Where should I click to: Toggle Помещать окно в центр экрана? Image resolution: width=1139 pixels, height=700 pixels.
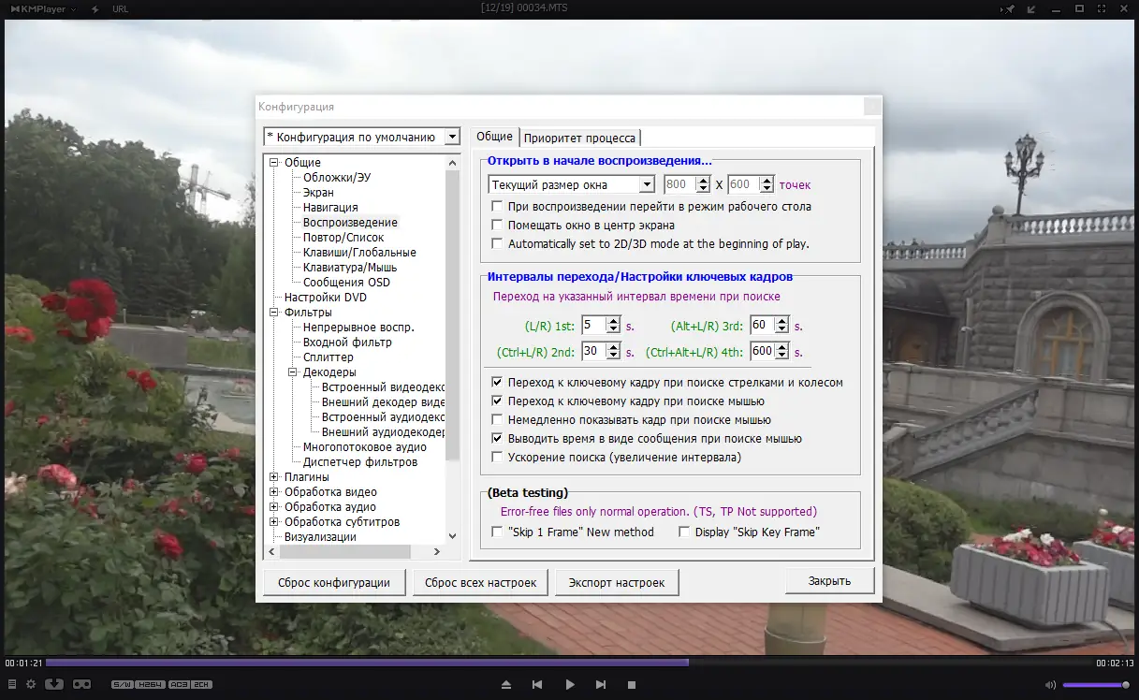[498, 225]
